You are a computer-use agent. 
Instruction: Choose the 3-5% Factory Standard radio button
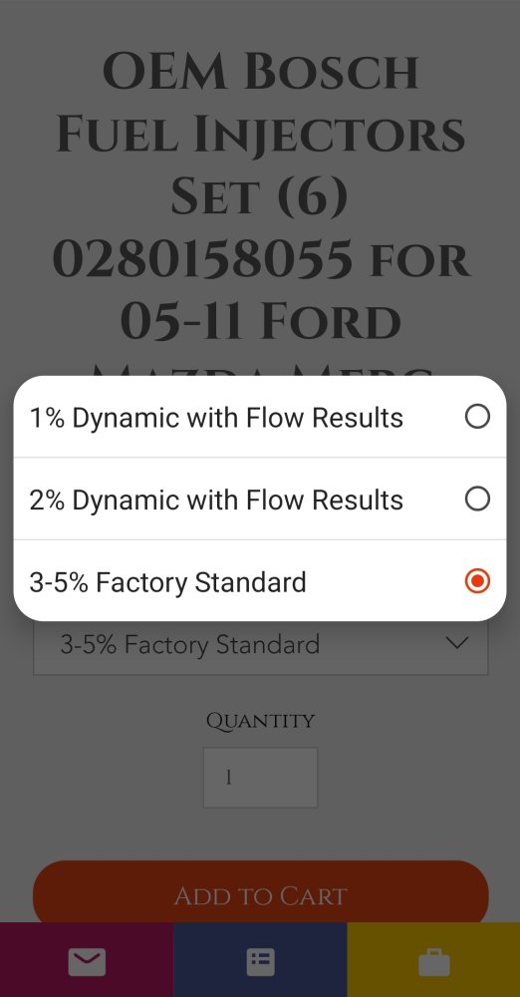(477, 581)
